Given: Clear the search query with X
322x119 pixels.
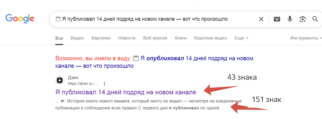Looking at the screenshot, I should (261, 19).
